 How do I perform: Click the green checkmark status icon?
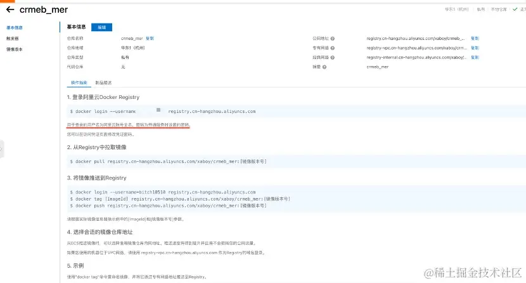pos(515,10)
